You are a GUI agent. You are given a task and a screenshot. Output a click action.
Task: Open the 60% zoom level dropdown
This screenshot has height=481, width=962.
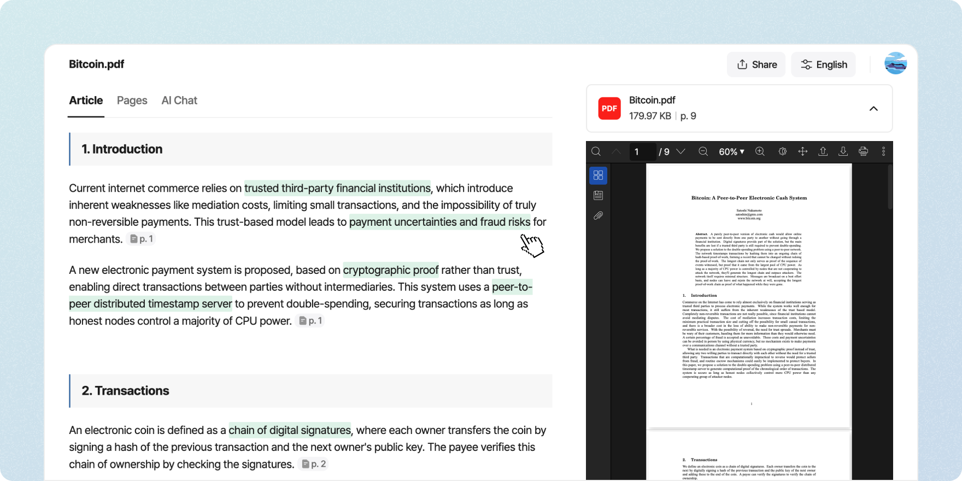tap(731, 152)
